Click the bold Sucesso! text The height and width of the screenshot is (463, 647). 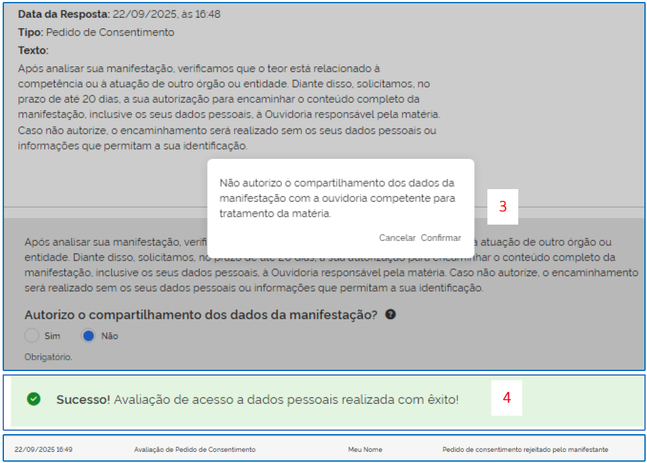83,399
